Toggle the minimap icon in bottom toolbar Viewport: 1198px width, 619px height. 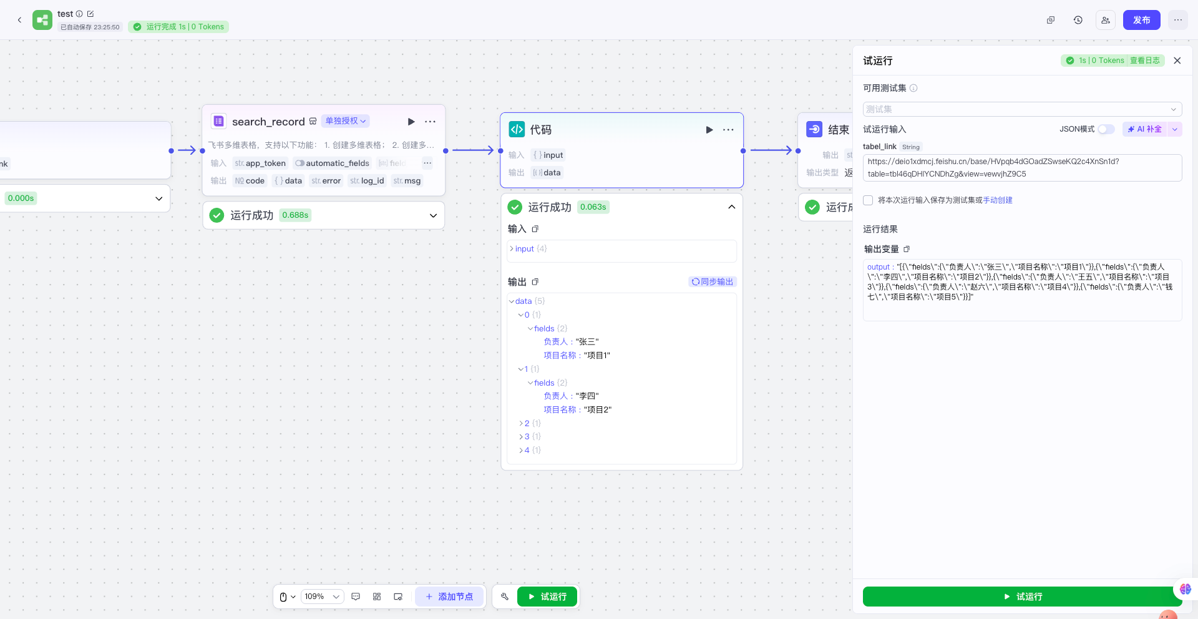[398, 597]
